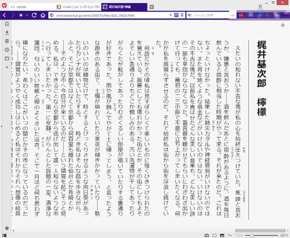
Task: Click the page zoom slider
Action: 262,236
